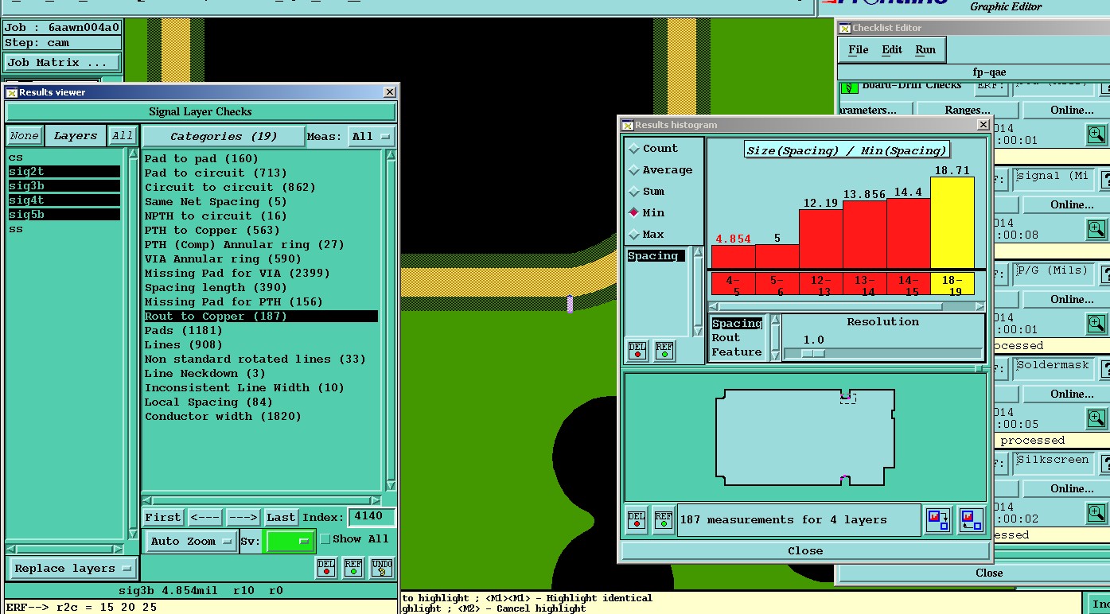1110x614 pixels.
Task: Open magnifier results for Signal layer check
Action: (x=1096, y=229)
